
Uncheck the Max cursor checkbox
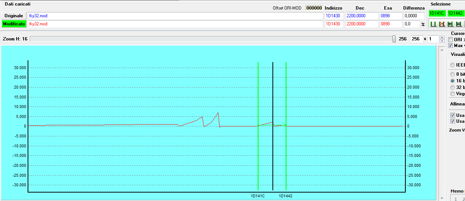click(x=451, y=46)
